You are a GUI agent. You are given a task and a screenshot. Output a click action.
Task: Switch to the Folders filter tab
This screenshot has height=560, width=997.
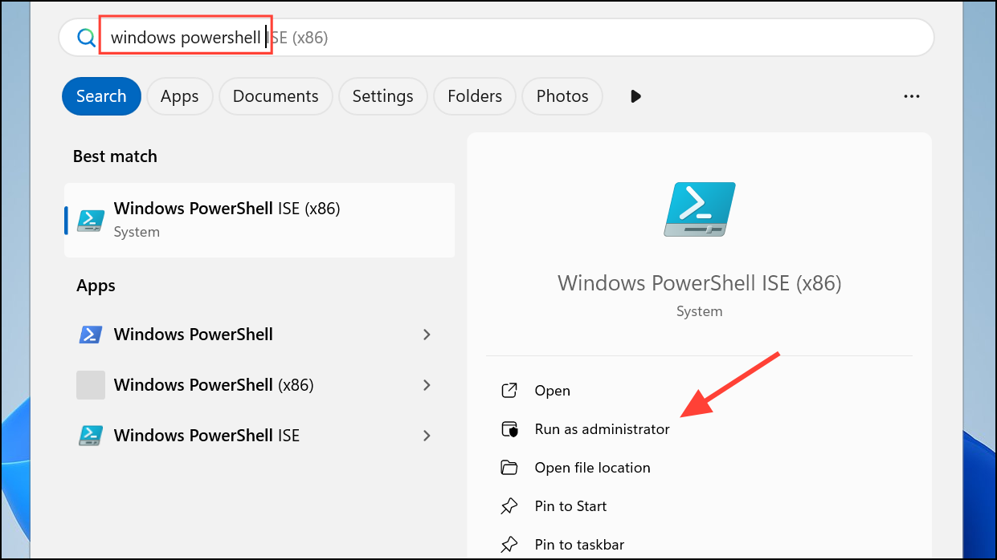tap(475, 96)
